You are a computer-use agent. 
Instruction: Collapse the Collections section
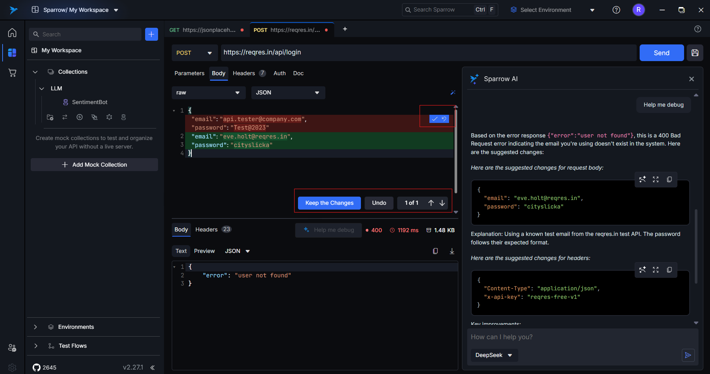click(x=35, y=72)
